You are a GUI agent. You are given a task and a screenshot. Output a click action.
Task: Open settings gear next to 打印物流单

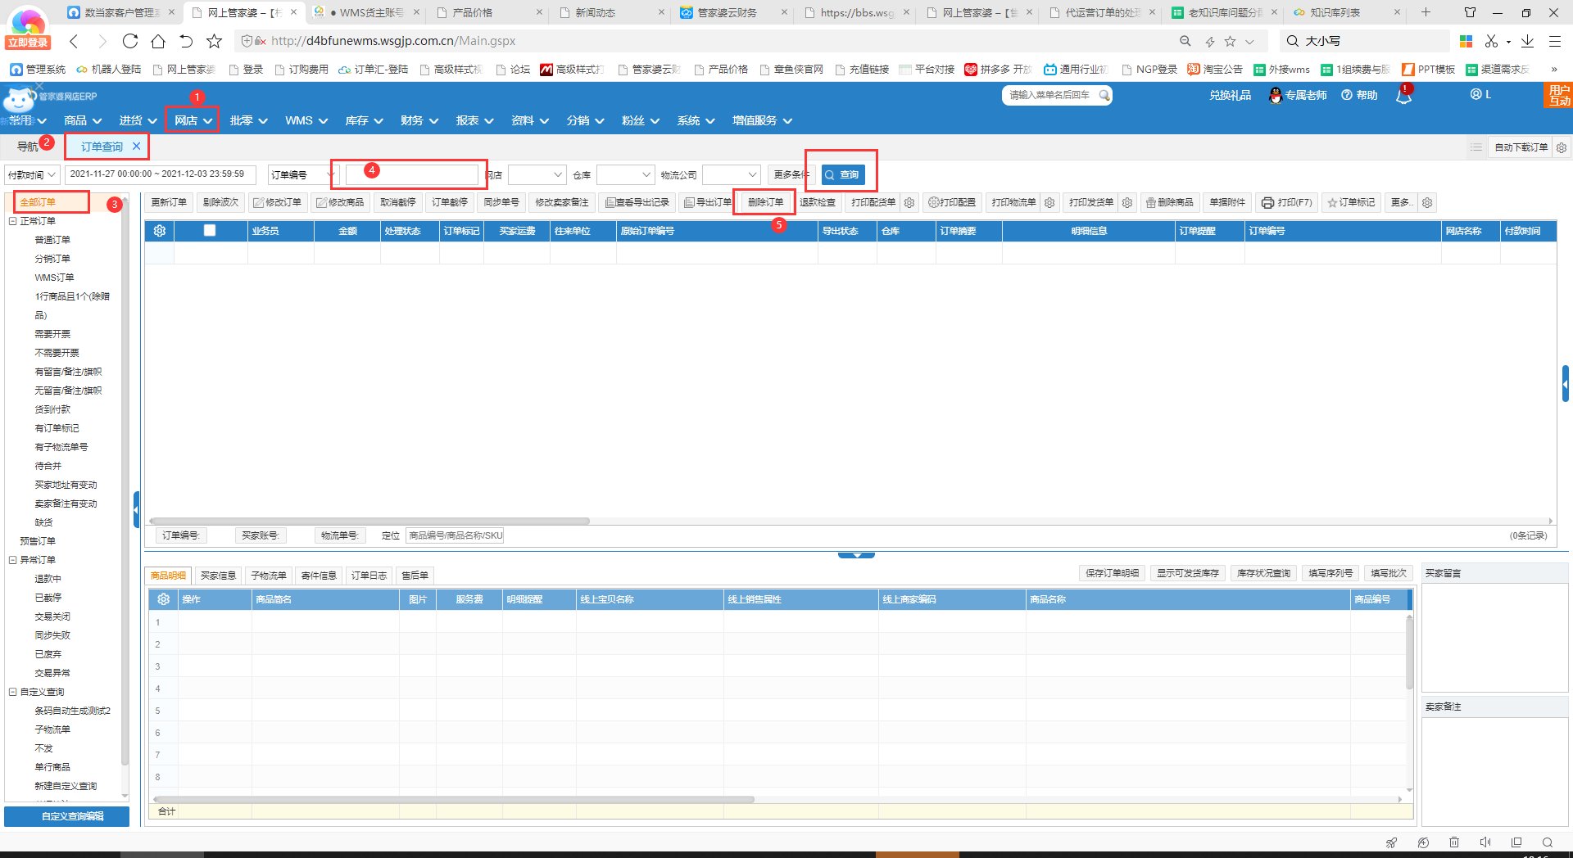pyautogui.click(x=1049, y=202)
